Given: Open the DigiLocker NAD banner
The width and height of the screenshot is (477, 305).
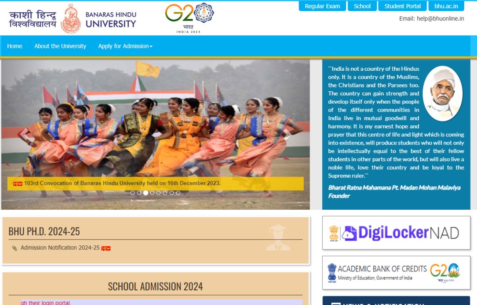Looking at the screenshot, I should [396, 233].
